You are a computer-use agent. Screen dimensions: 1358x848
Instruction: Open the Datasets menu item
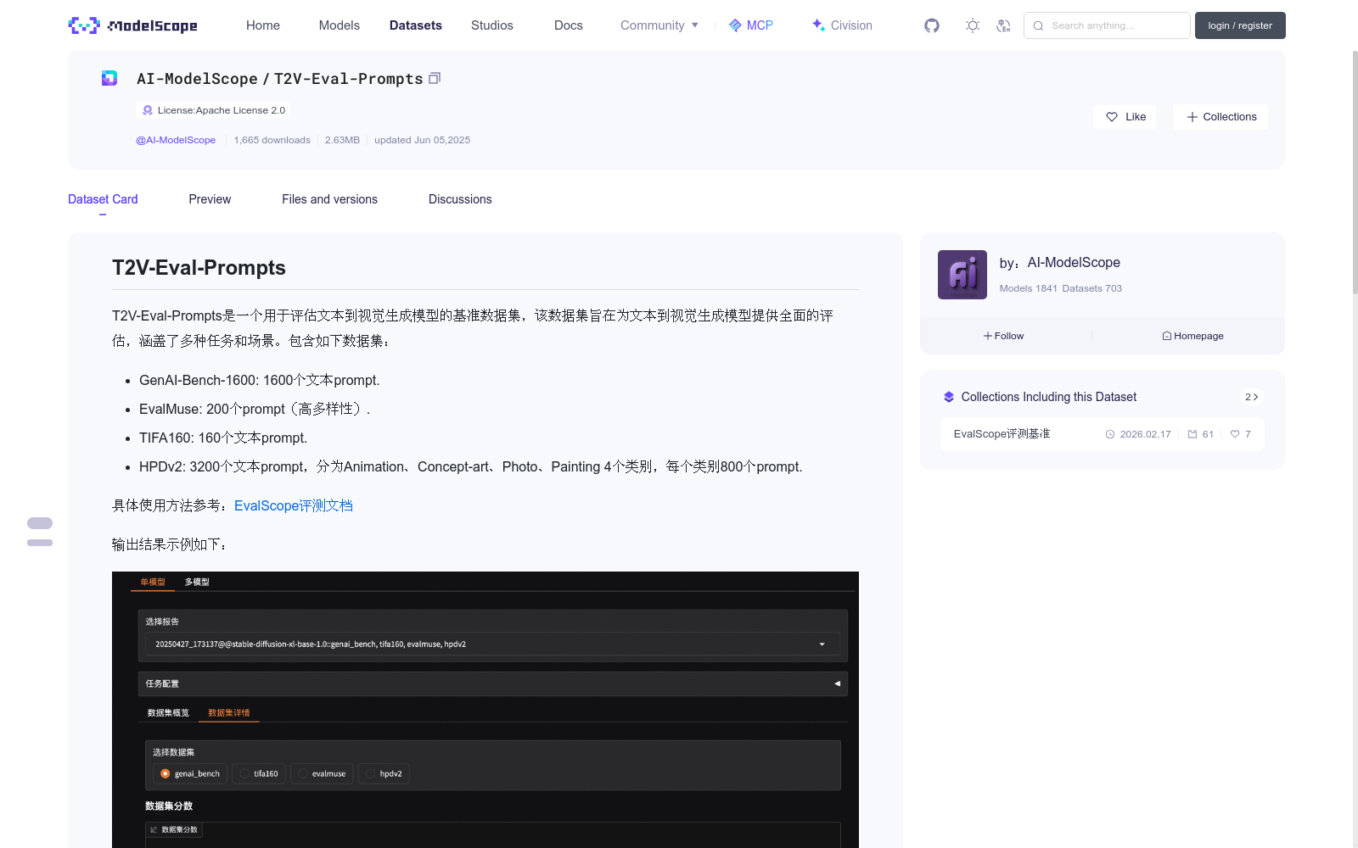click(416, 25)
